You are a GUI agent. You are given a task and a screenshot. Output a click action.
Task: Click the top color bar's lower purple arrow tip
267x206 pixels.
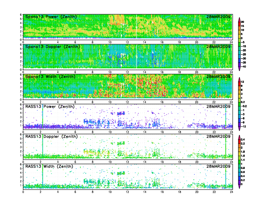239,69
